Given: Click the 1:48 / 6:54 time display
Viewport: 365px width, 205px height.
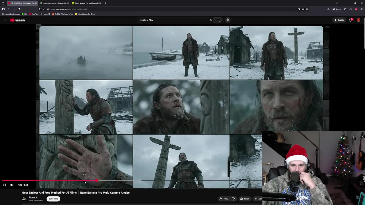Looking at the screenshot, I should pyautogui.click(x=23, y=185).
